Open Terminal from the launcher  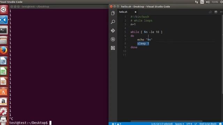click(x=4, y=30)
